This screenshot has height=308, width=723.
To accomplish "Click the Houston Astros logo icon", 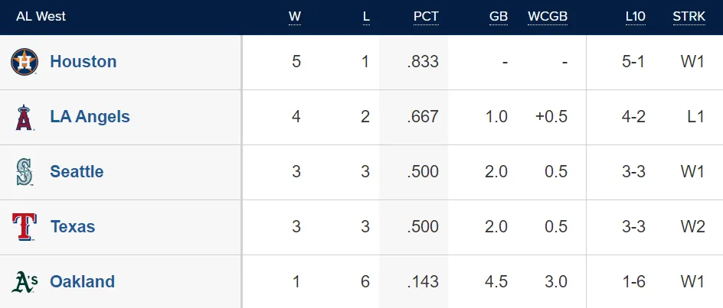I will click(x=24, y=62).
